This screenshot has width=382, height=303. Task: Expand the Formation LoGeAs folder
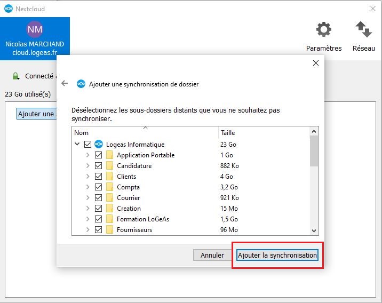point(88,219)
